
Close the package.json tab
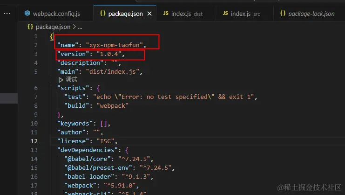[149, 14]
